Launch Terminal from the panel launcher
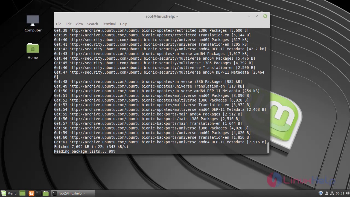This screenshot has width=350, height=197. [38, 193]
